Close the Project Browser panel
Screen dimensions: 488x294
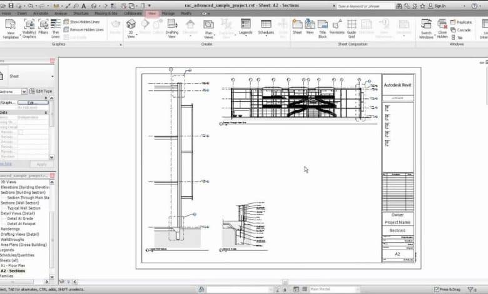click(x=53, y=176)
